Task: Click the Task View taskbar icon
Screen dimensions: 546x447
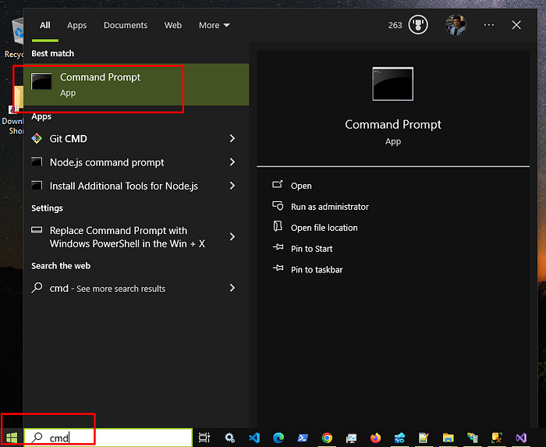Action: [204, 438]
